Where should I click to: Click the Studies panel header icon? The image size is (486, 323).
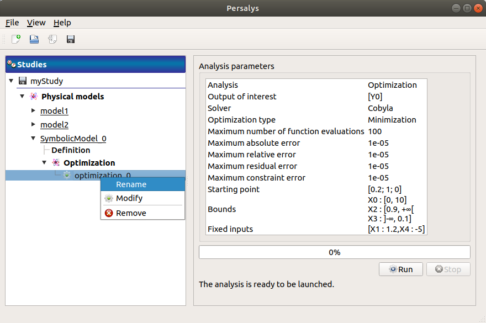[x=11, y=64]
